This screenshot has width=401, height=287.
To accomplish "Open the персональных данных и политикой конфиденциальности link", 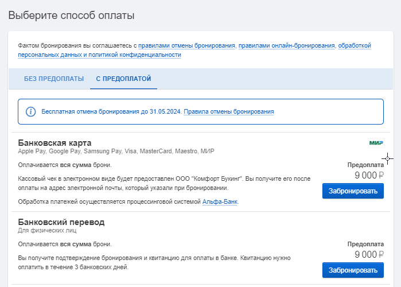I will click(x=99, y=55).
